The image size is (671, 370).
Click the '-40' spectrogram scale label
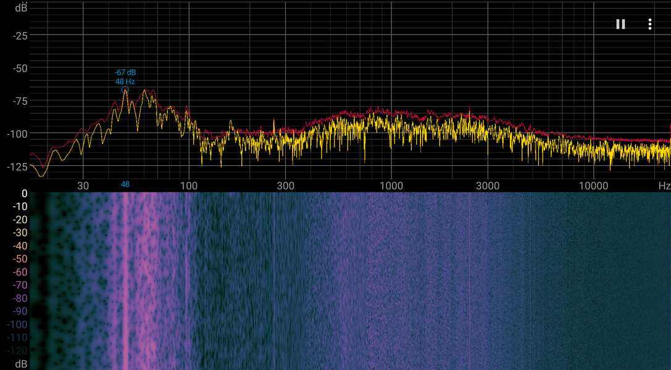[20, 246]
